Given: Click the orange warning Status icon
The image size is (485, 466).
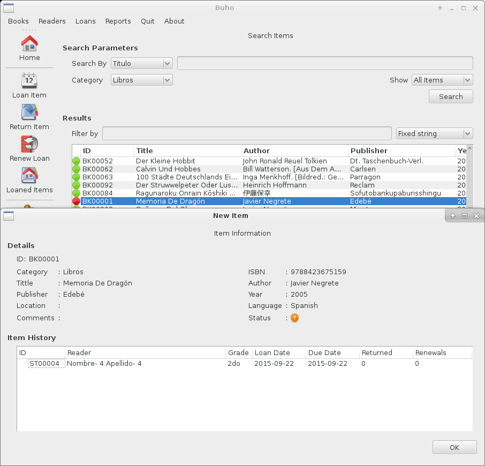Looking at the screenshot, I should pyautogui.click(x=295, y=318).
